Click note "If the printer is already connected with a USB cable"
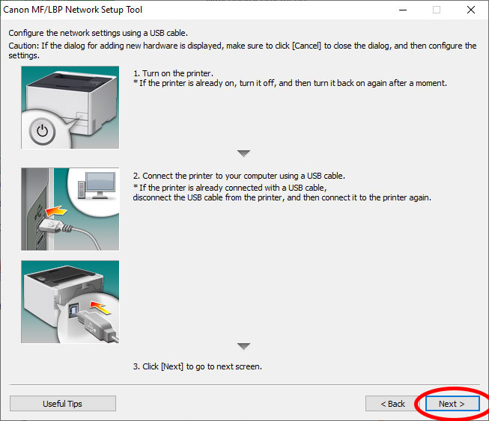Viewport: 489px width, 421px height. (230, 188)
